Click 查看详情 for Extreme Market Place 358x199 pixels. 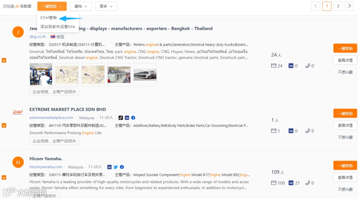pos(345,125)
